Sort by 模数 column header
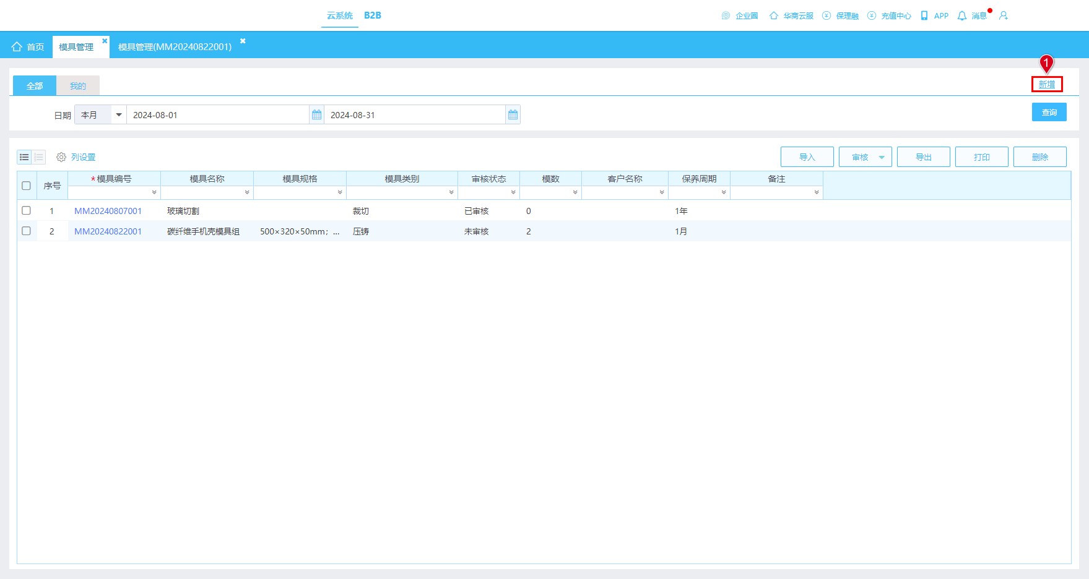1089x579 pixels. click(550, 179)
